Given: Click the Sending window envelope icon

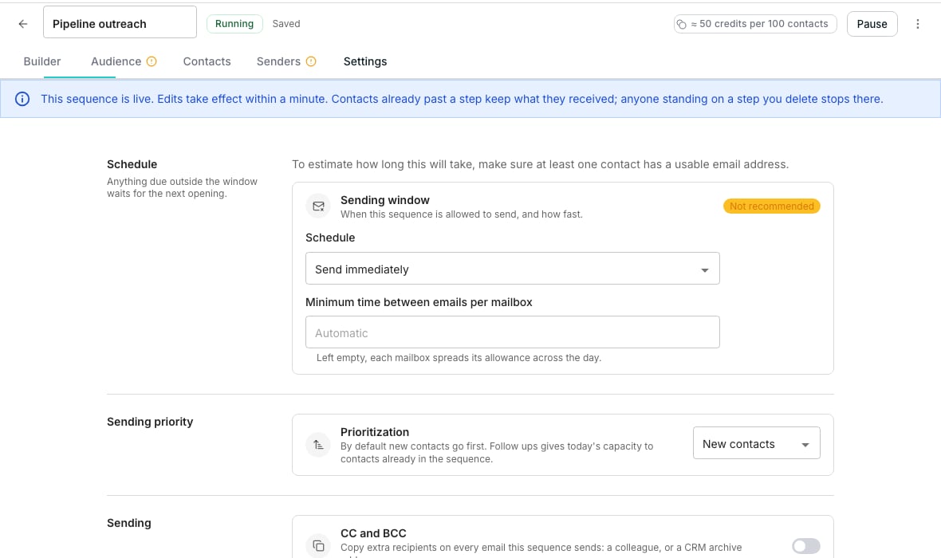Looking at the screenshot, I should tap(318, 206).
